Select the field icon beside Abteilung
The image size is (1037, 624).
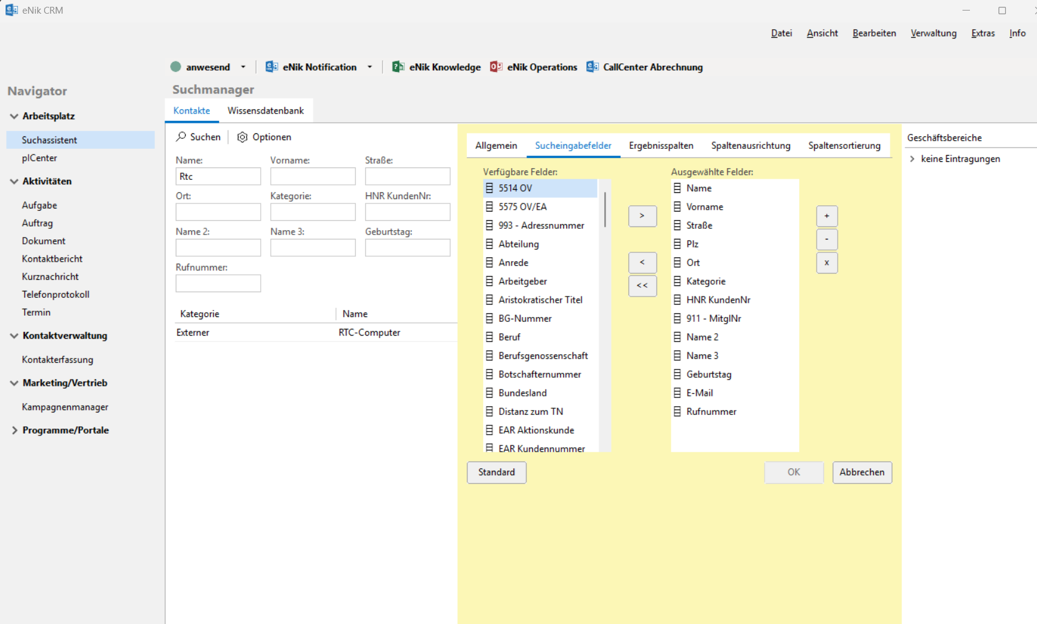[489, 244]
